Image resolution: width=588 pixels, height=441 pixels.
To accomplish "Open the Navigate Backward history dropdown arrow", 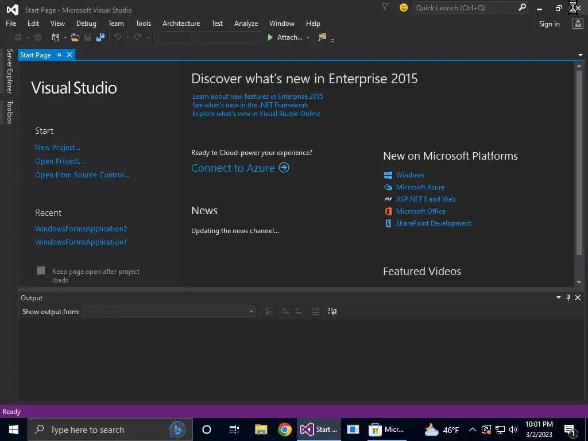I will tap(28, 37).
